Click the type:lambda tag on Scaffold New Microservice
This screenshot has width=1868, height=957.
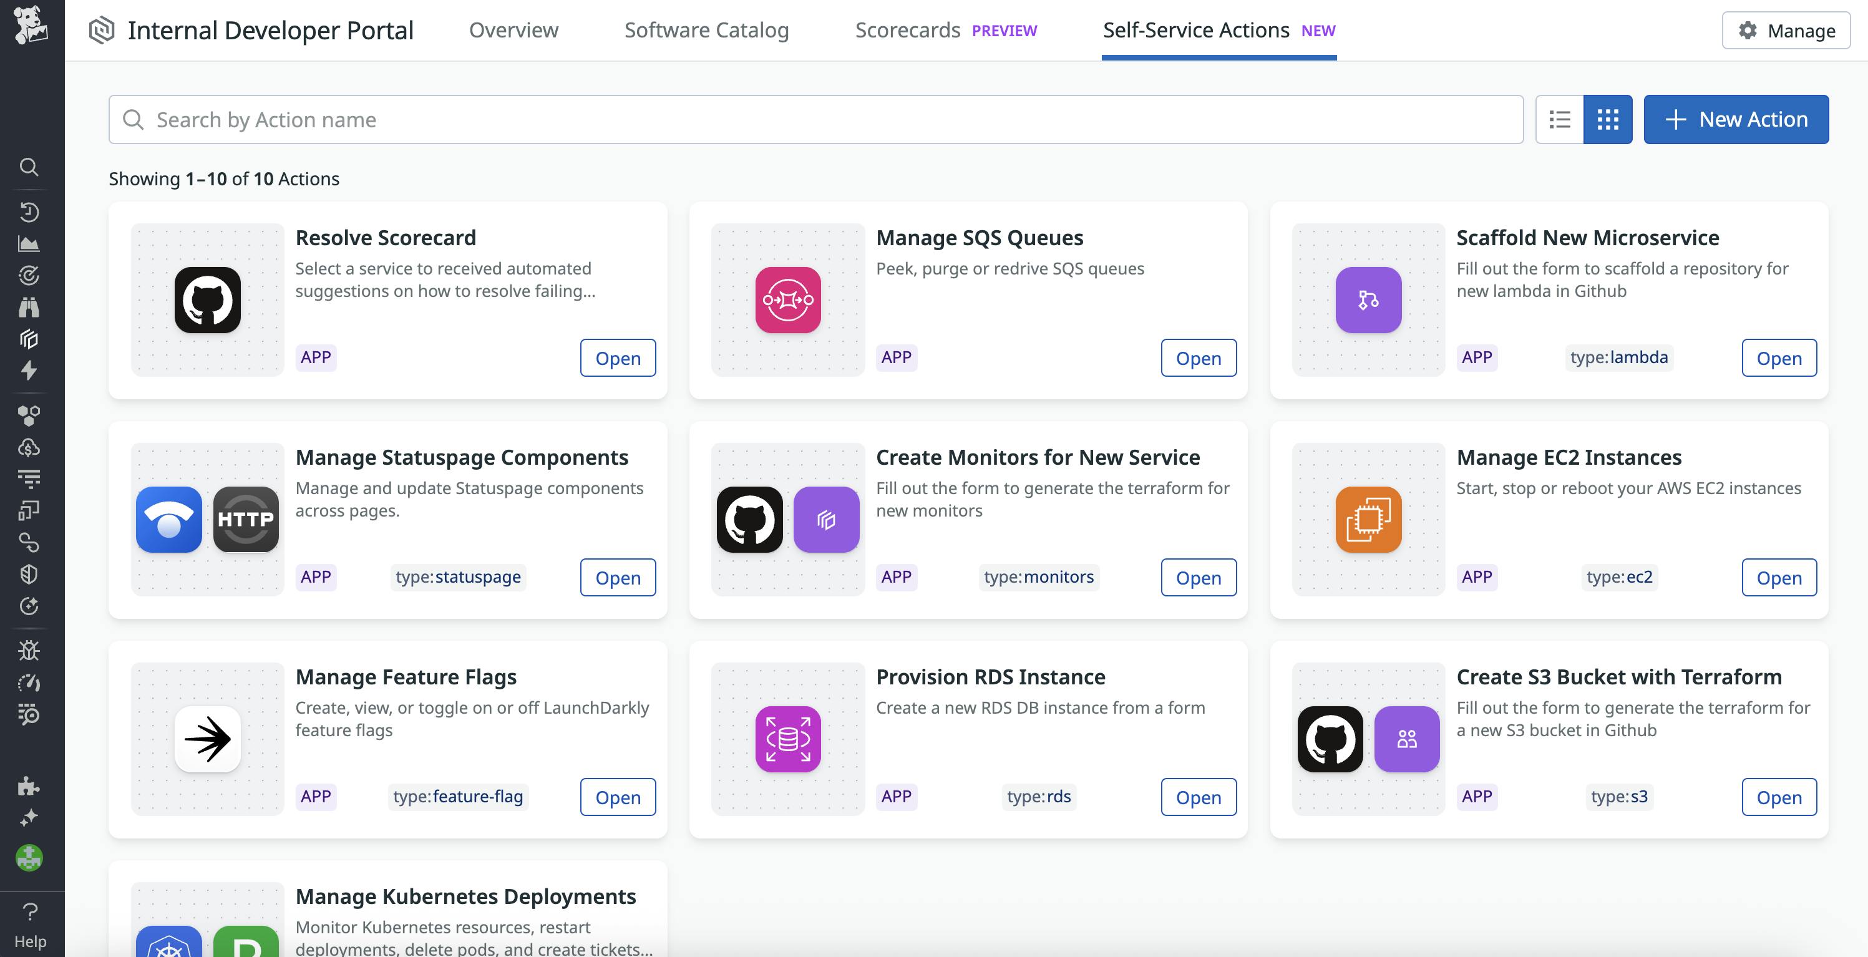coord(1618,357)
